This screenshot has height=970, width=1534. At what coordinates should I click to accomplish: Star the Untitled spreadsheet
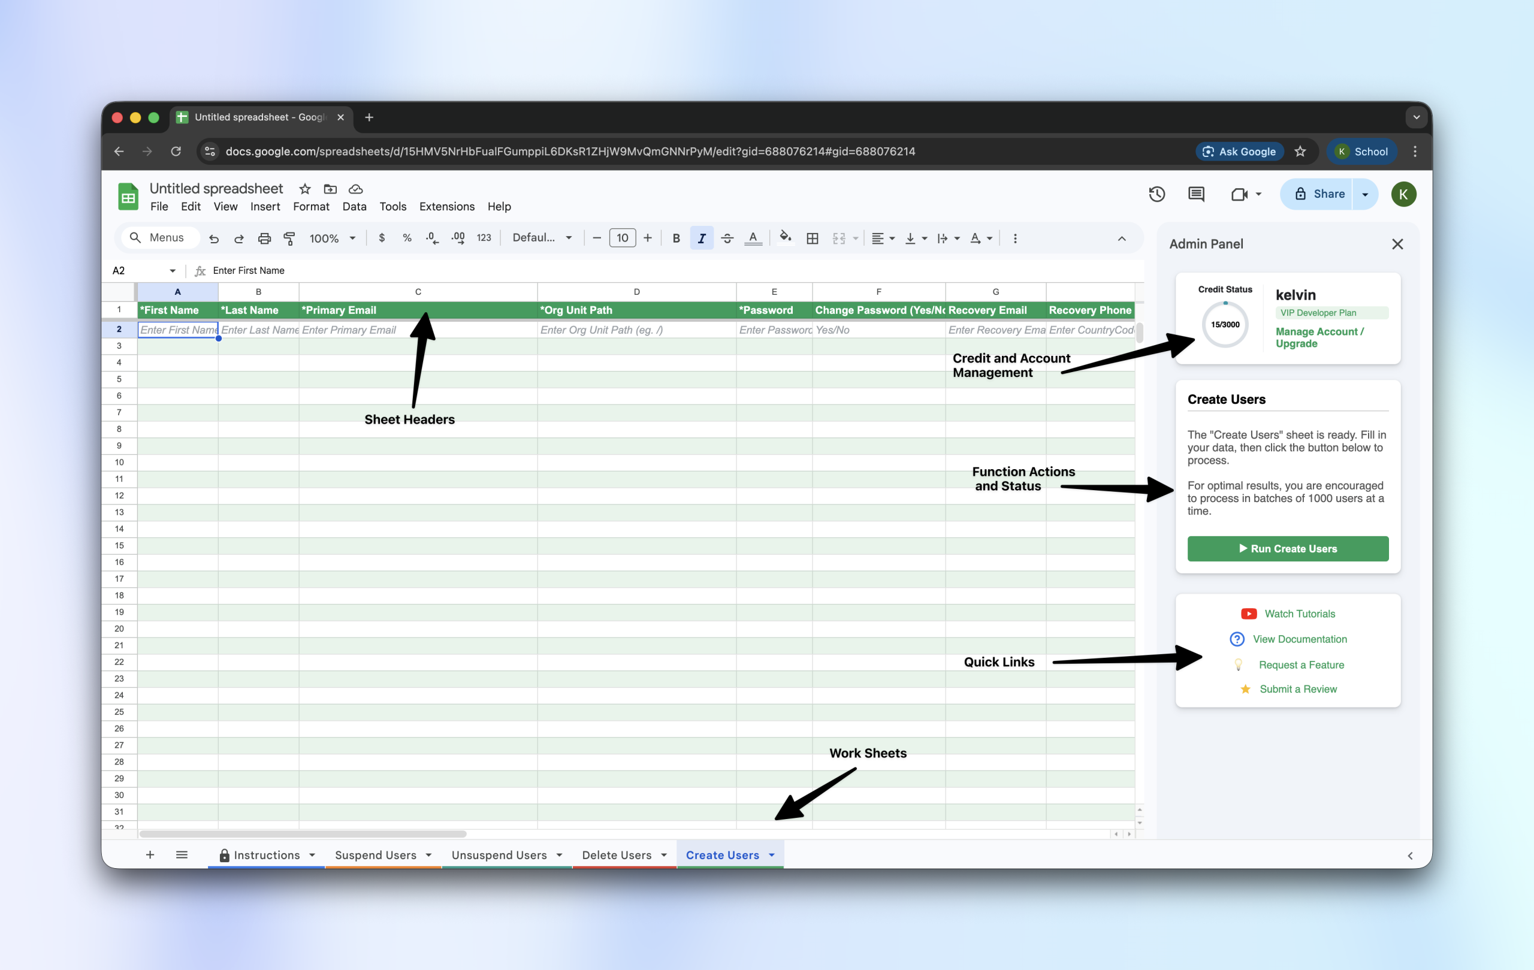click(x=305, y=189)
